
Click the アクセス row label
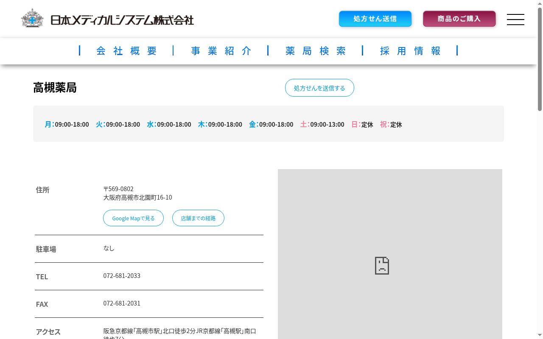[48, 332]
